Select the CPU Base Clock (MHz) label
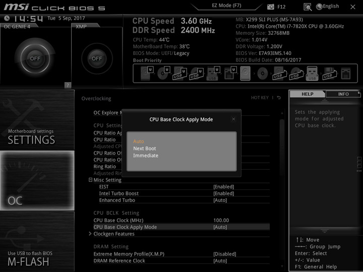 tap(118, 221)
